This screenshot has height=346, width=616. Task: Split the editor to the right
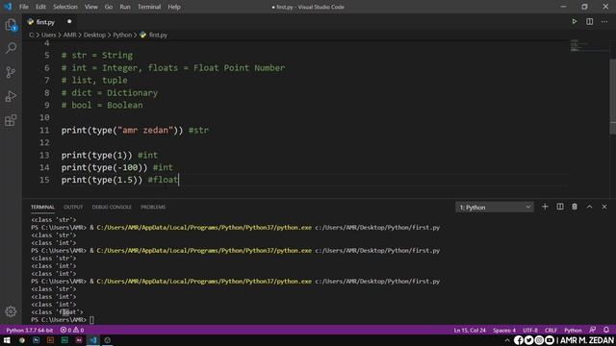pos(589,21)
